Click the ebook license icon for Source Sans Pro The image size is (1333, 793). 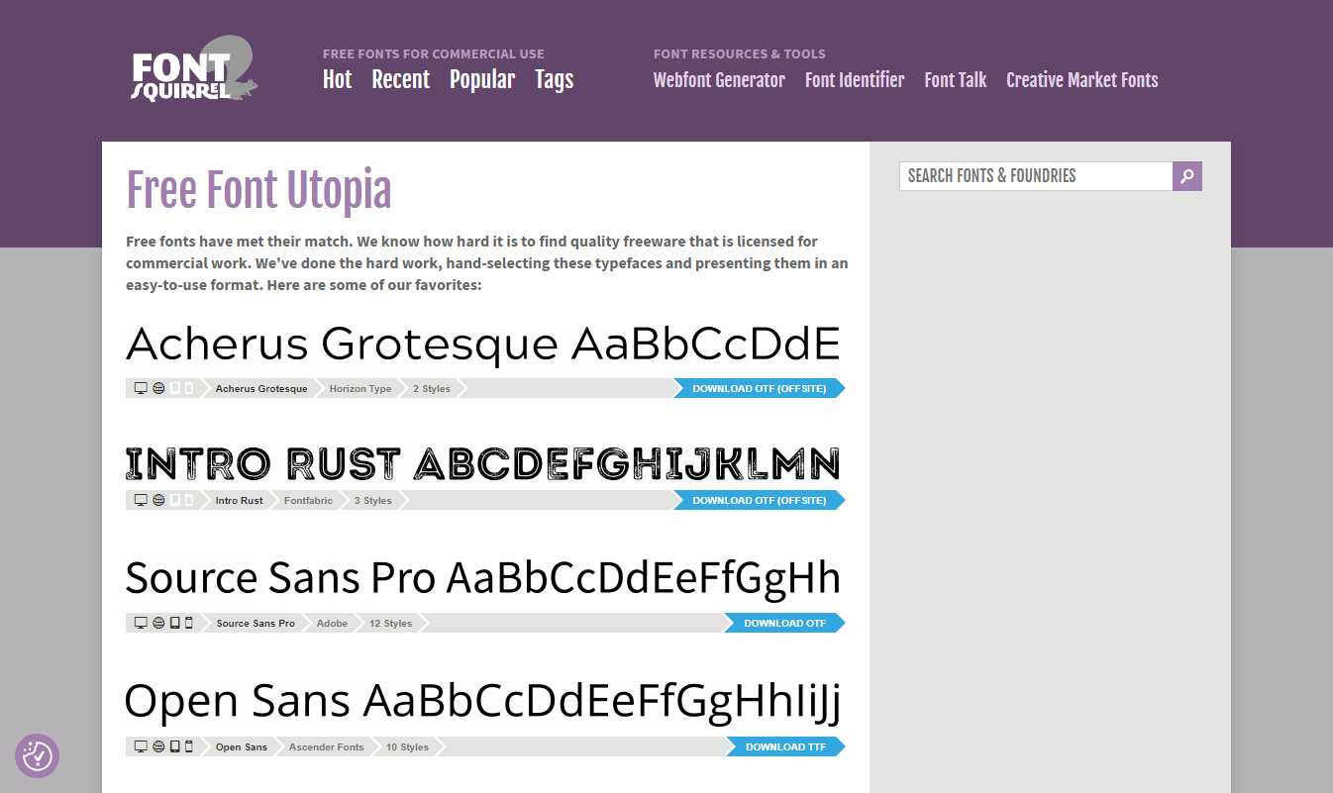(x=174, y=623)
